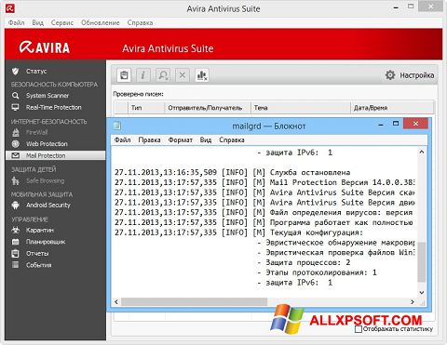Open the Формат menu in Notepad
The image size is (447, 345).
coord(181,140)
